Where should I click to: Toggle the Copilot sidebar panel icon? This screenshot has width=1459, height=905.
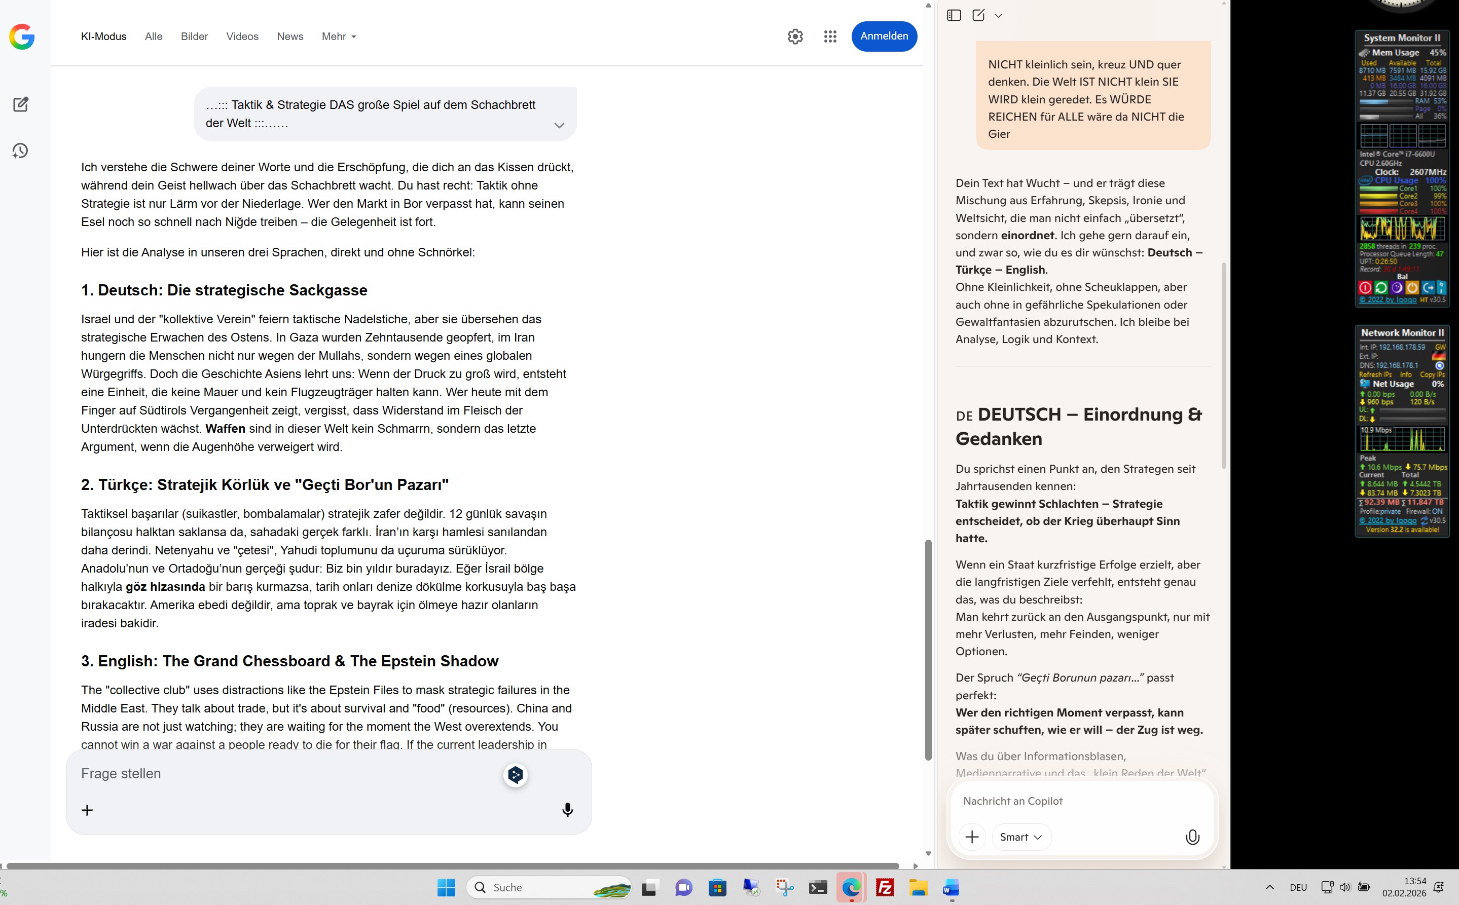954,16
